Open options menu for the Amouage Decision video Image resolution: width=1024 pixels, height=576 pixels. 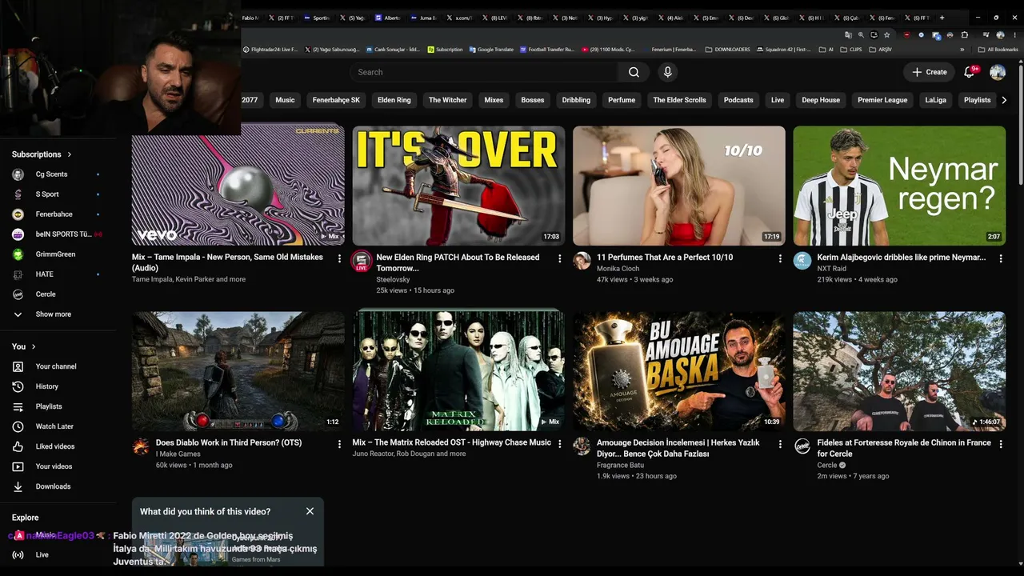pyautogui.click(x=780, y=444)
